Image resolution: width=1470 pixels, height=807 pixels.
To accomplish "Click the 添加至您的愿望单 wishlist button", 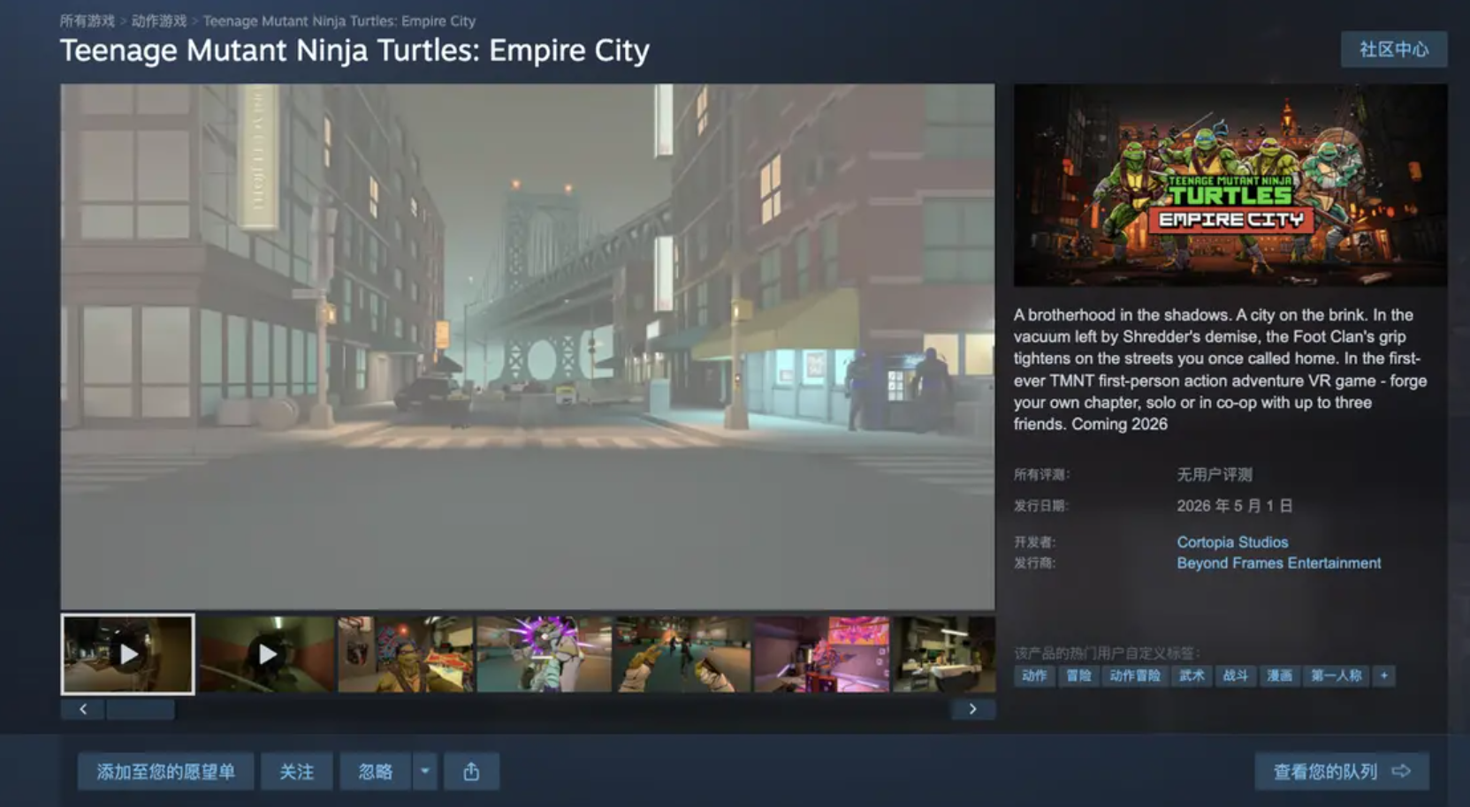I will click(165, 772).
